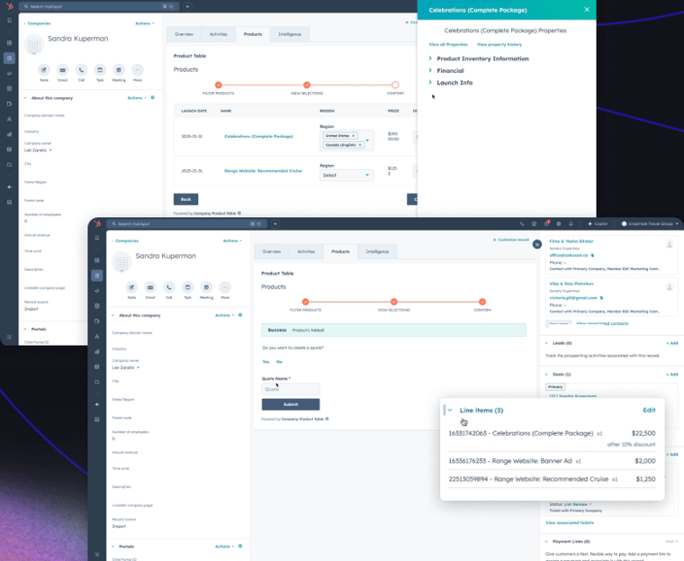Viewport: 684px width, 561px height.
Task: Open the Region Select dropdown for Recommended Cruise
Action: 346,175
